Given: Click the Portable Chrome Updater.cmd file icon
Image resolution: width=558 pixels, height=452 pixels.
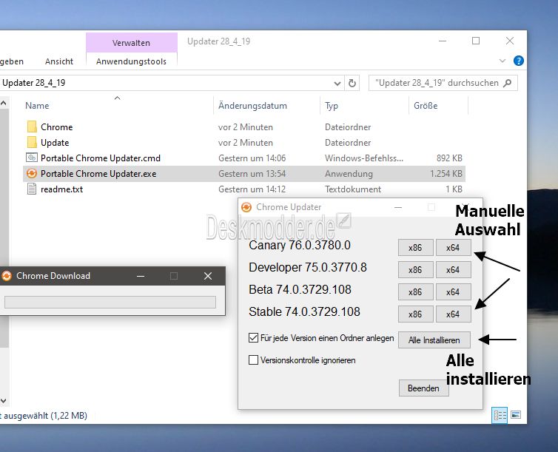Looking at the screenshot, I should tap(31, 158).
